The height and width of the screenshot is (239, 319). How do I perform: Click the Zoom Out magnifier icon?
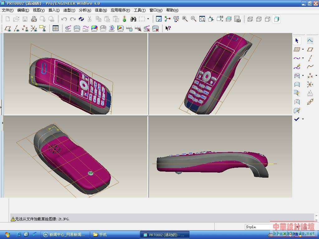(193, 19)
